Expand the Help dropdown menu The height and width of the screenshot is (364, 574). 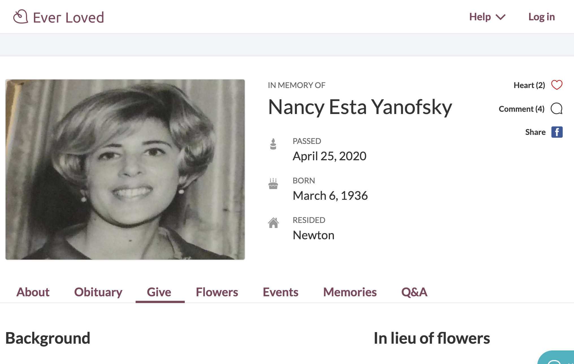click(x=480, y=17)
